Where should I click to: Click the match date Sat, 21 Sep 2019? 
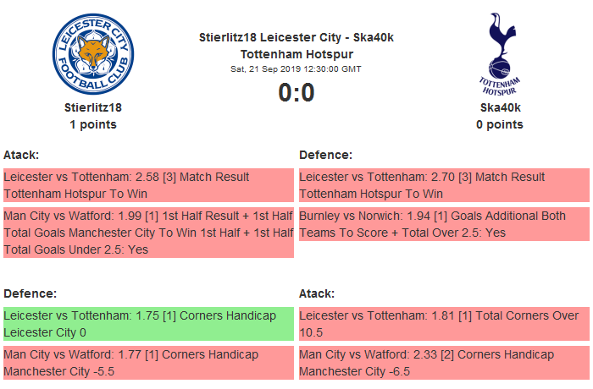click(x=296, y=68)
